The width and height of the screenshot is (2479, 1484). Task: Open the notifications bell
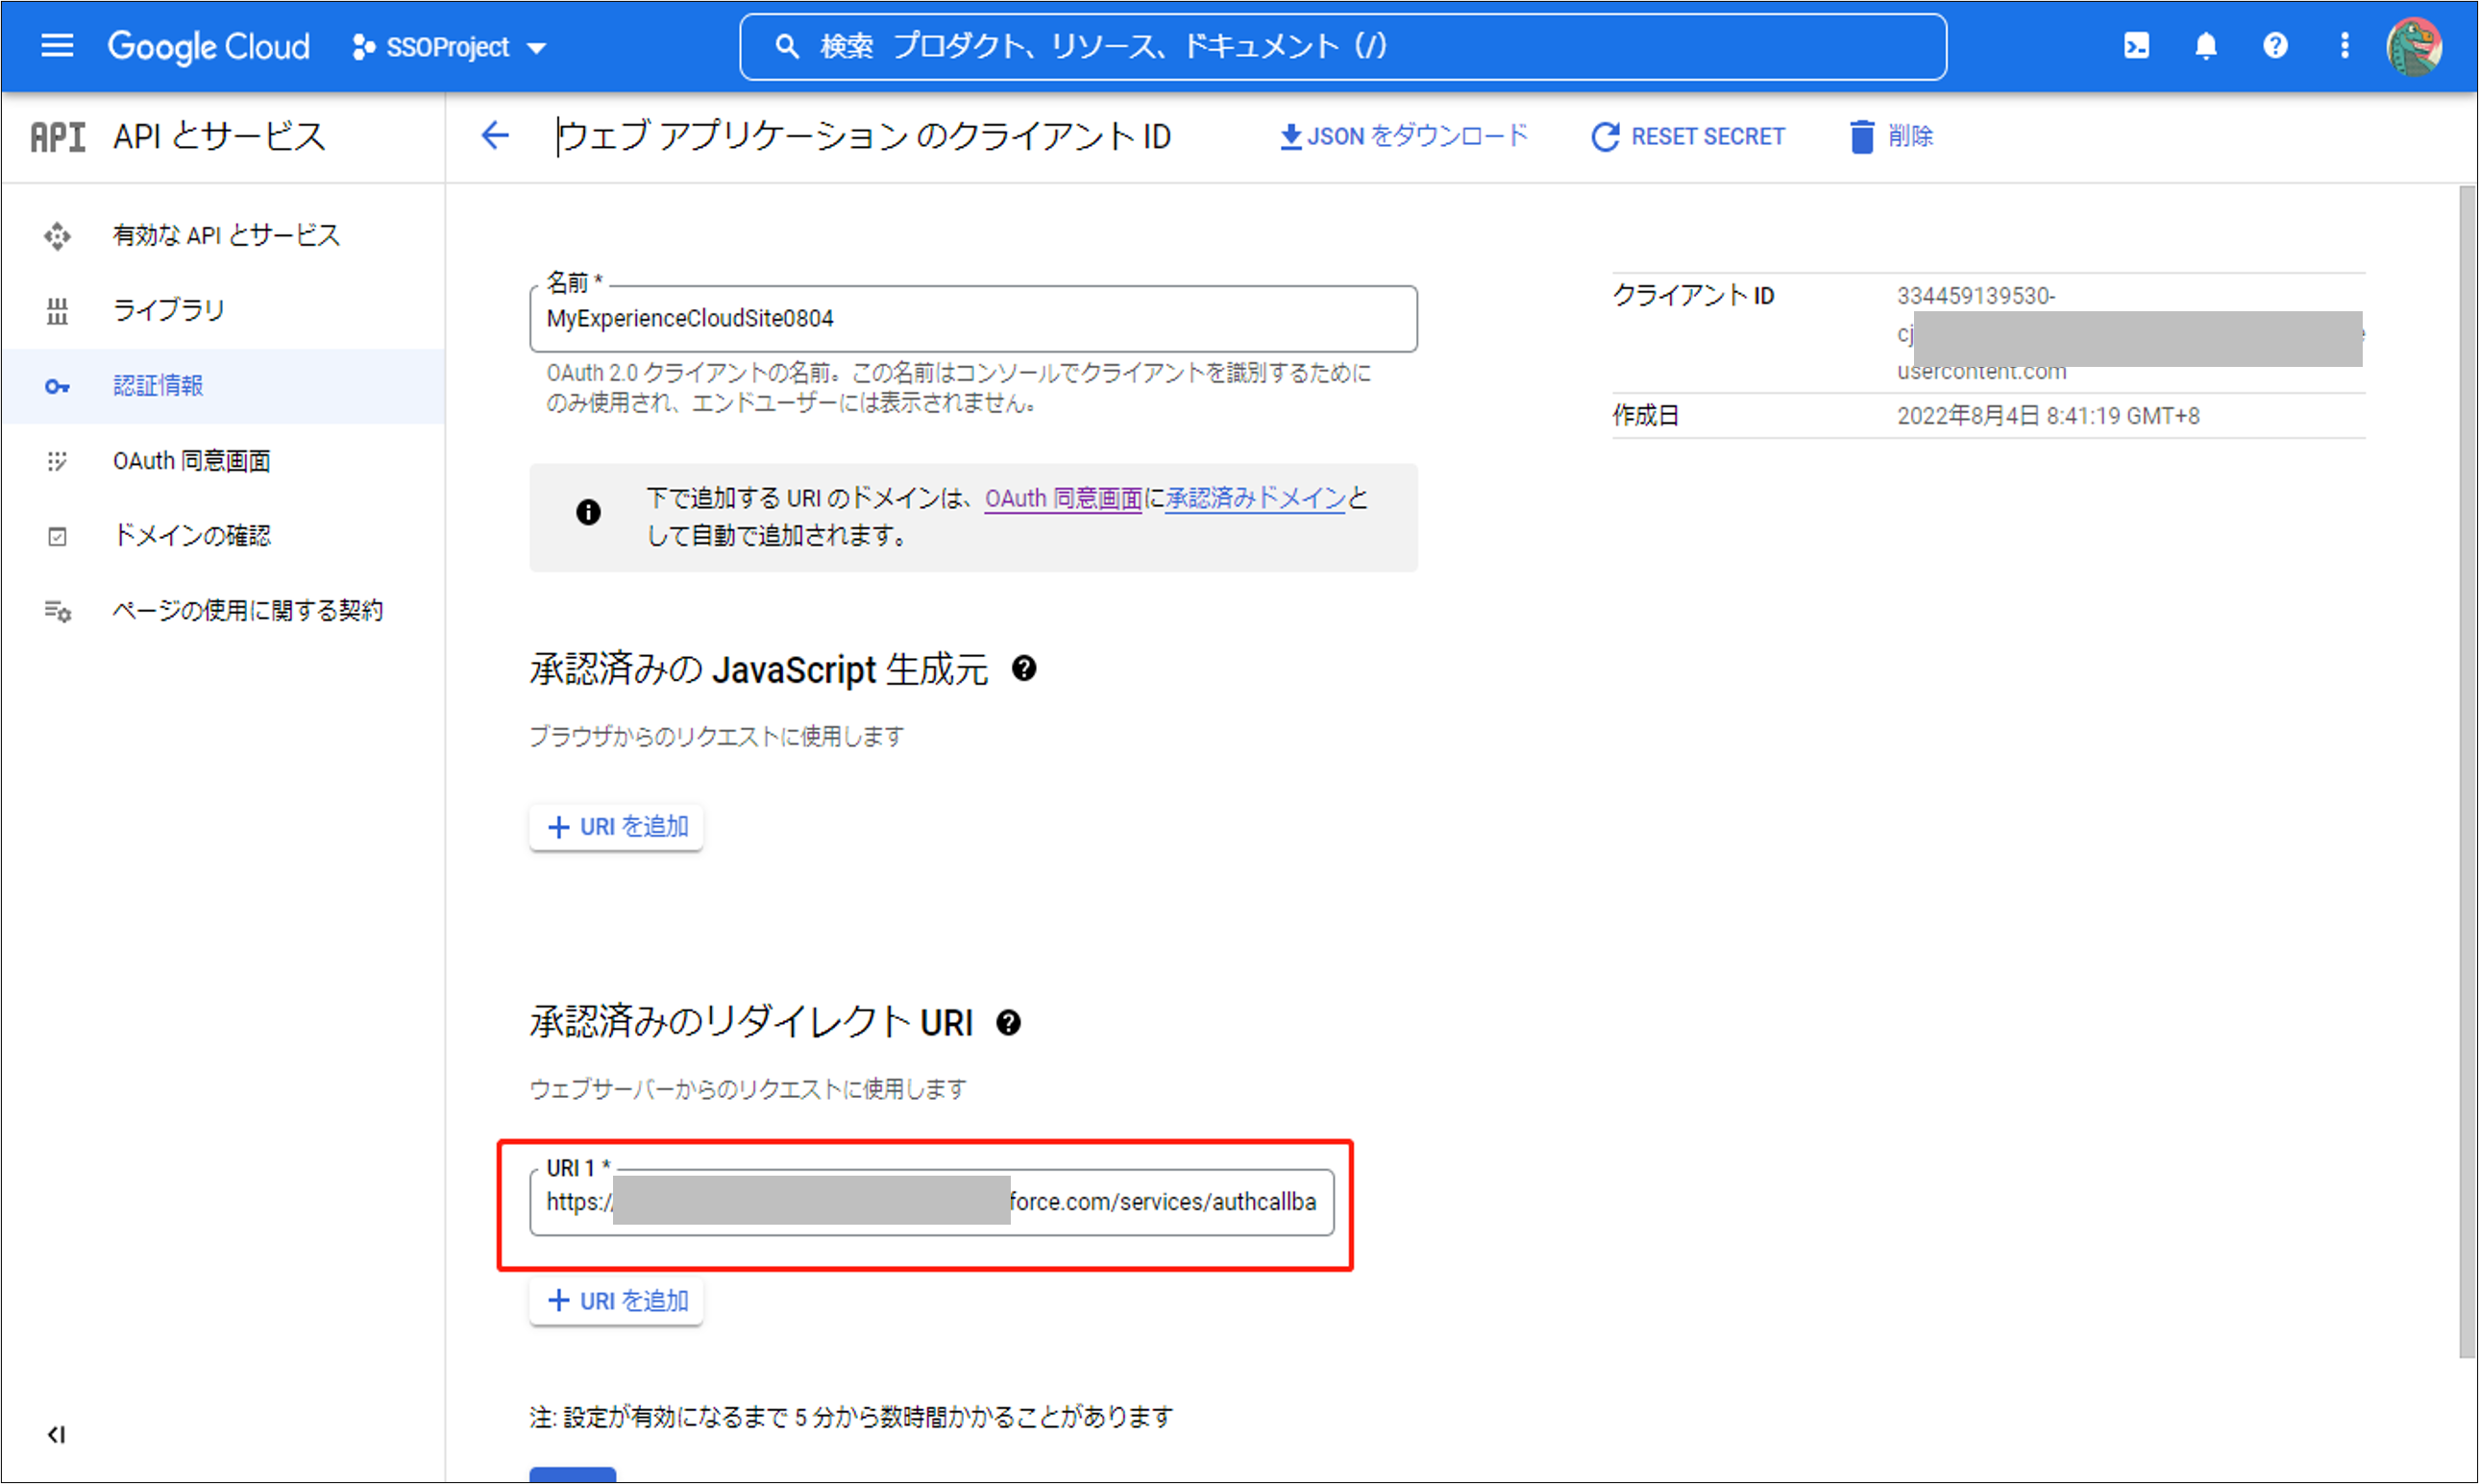point(2206,46)
